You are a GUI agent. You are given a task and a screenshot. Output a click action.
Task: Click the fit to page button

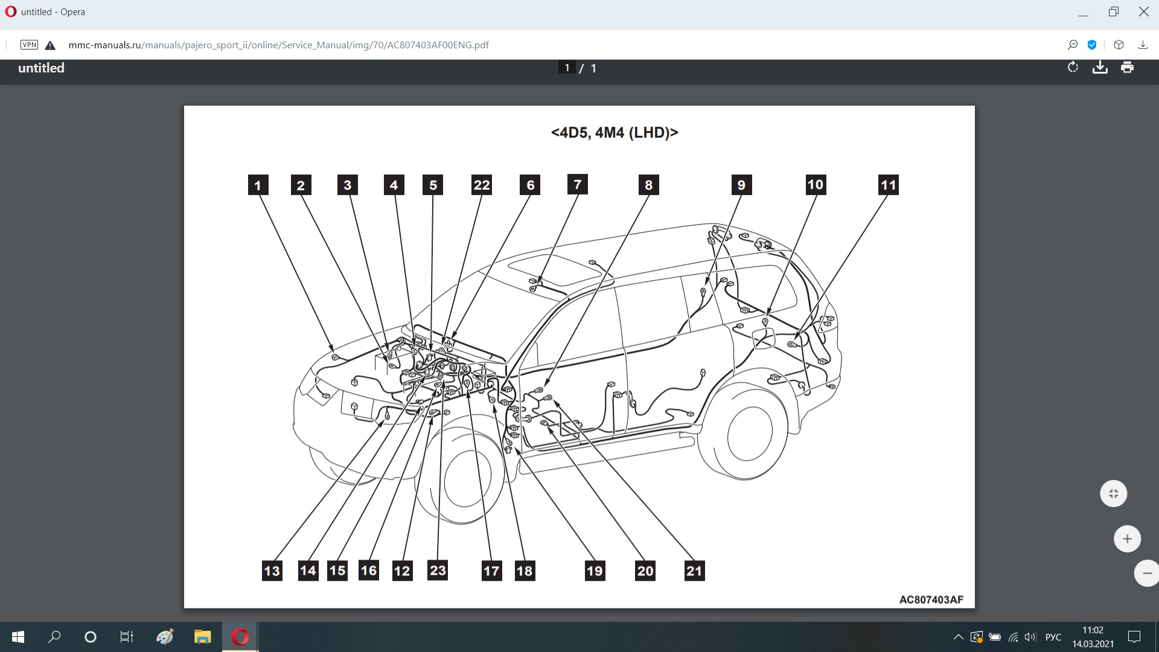pos(1113,494)
